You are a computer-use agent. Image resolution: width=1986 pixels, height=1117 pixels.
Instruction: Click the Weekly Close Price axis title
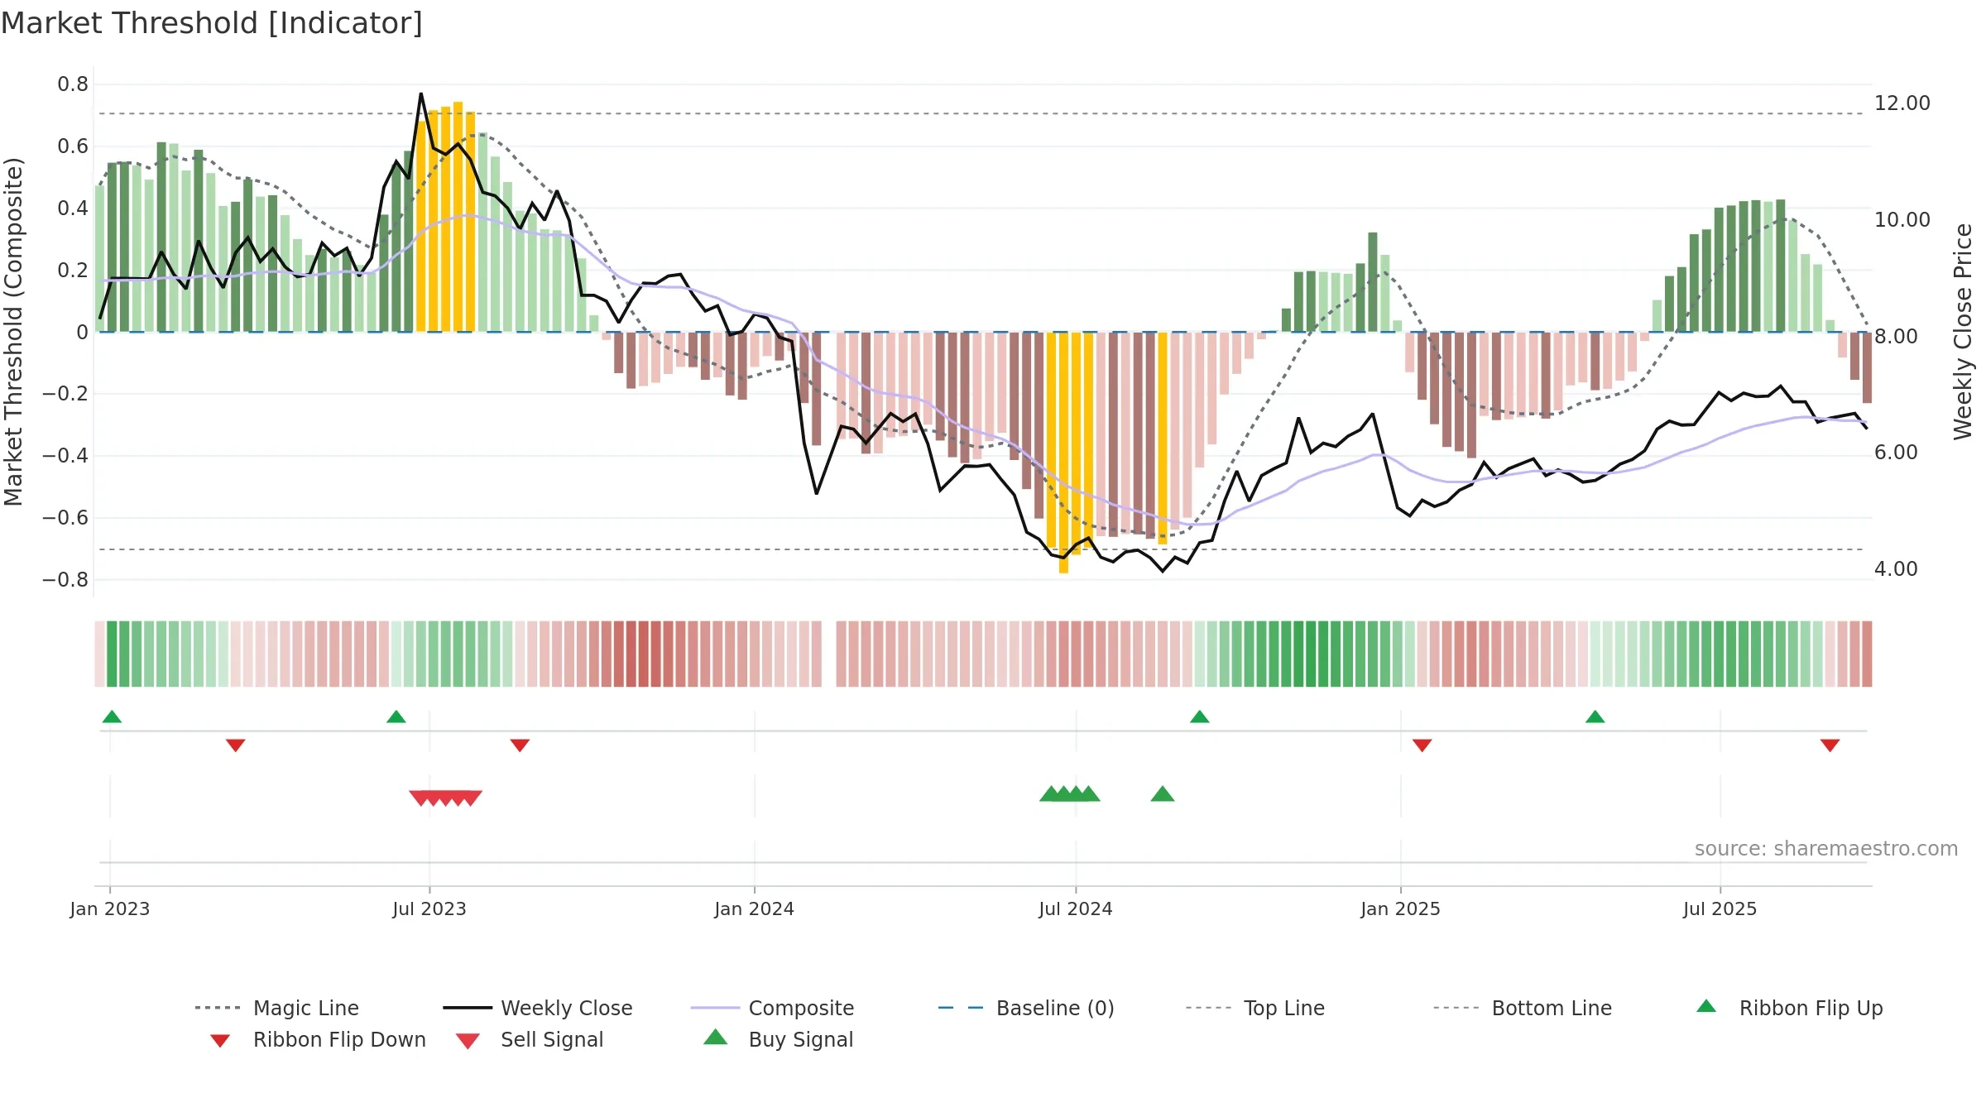1963,332
